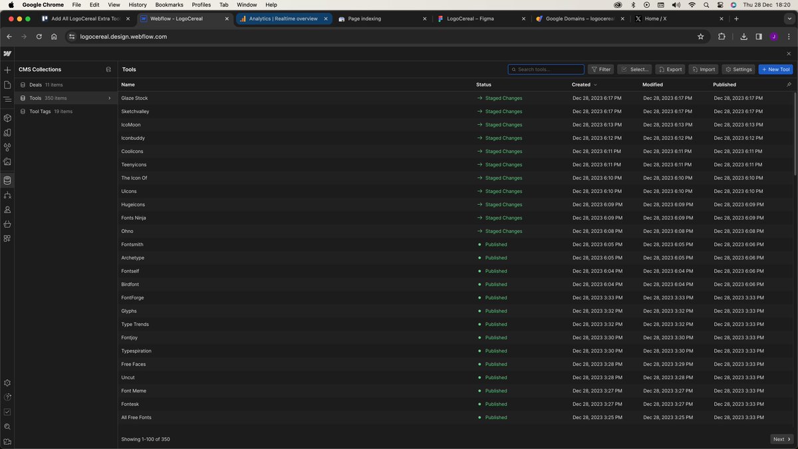Open the Logic flows panel
Image resolution: width=798 pixels, height=449 pixels.
pos(7,195)
